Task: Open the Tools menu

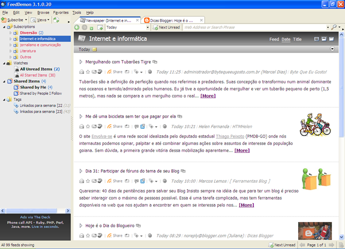Action: tap(77, 12)
